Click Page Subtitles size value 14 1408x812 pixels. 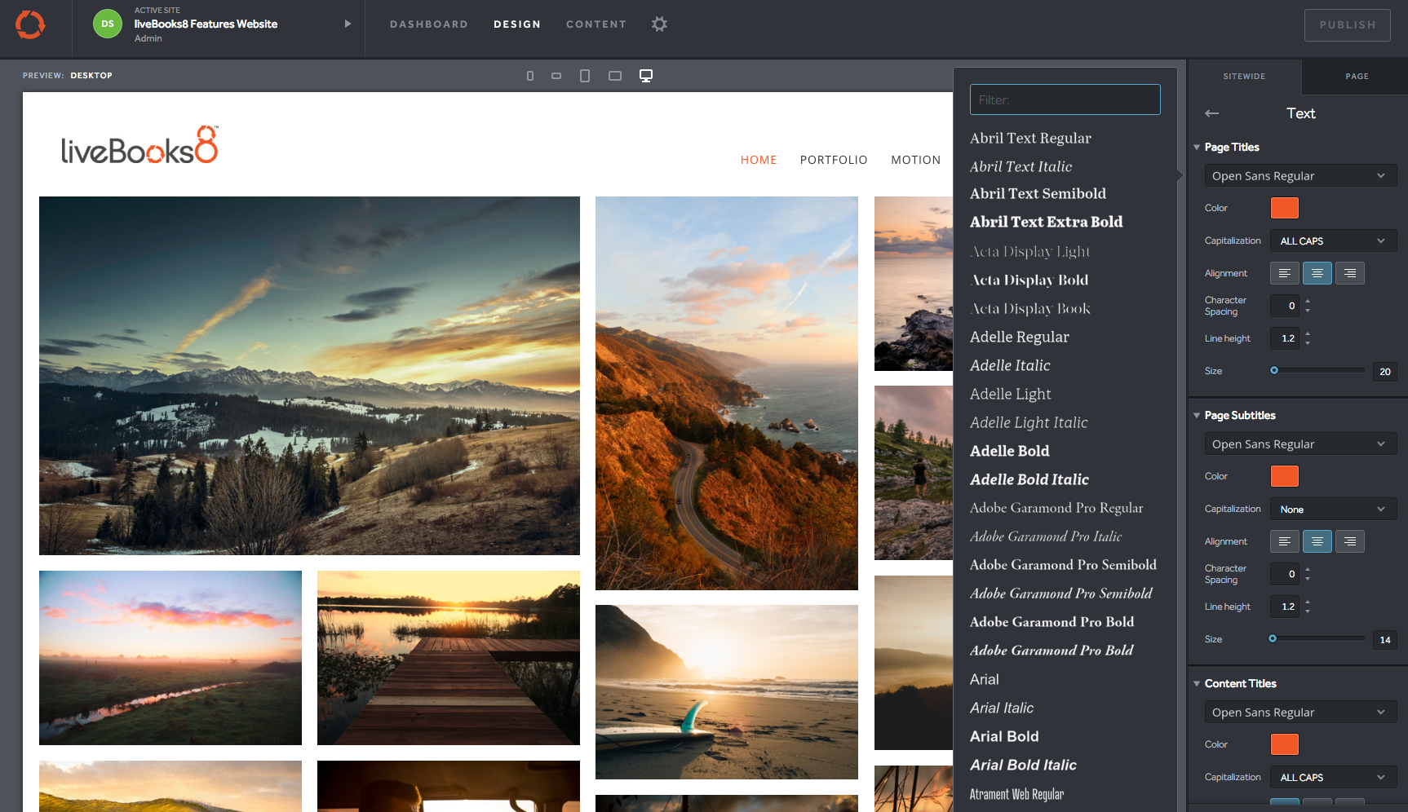[1385, 640]
